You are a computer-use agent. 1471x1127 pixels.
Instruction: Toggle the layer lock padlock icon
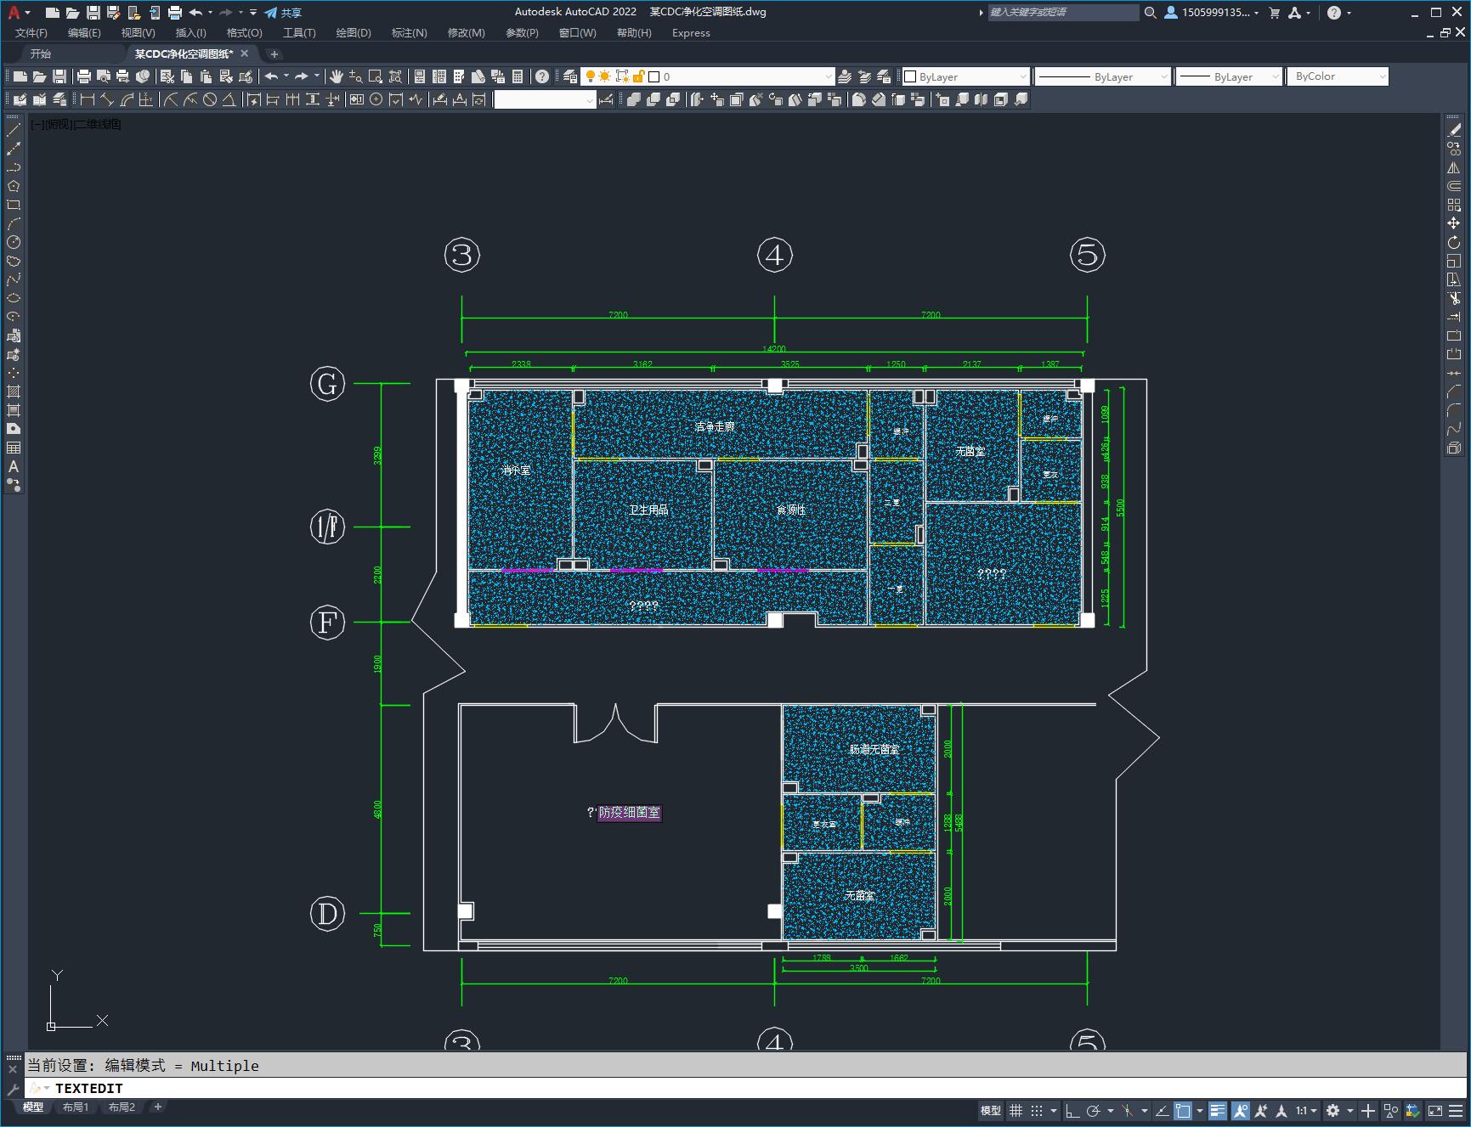pyautogui.click(x=639, y=76)
